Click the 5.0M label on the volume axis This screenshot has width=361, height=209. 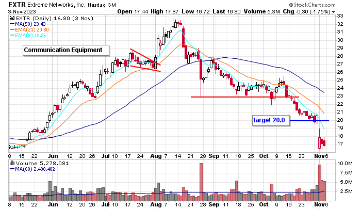click(346, 182)
